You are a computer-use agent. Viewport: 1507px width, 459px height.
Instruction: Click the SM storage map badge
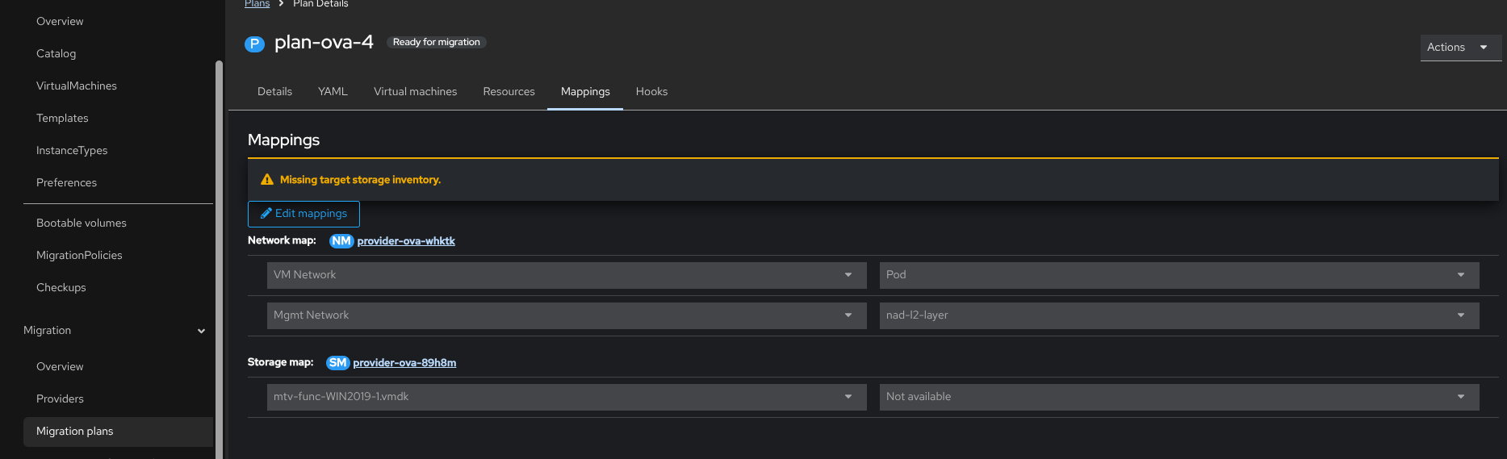click(337, 363)
